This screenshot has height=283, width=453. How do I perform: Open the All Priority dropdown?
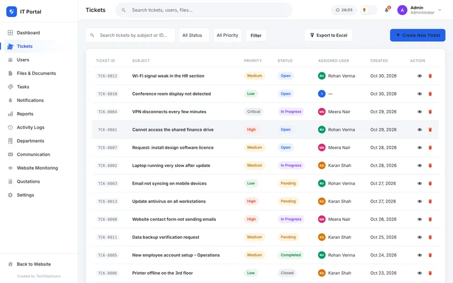click(x=228, y=35)
